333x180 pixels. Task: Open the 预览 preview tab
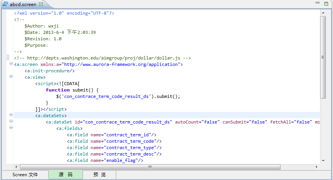(99, 175)
